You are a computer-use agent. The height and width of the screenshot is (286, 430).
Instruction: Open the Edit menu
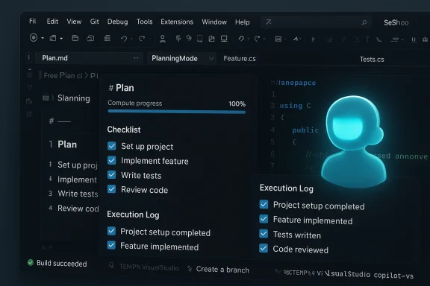(52, 22)
